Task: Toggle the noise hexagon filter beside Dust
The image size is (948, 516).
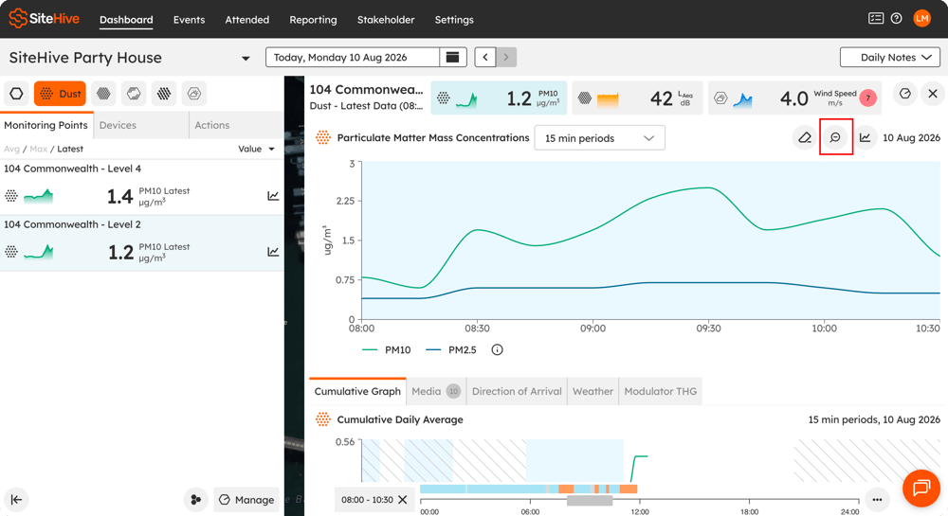Action: pos(104,94)
